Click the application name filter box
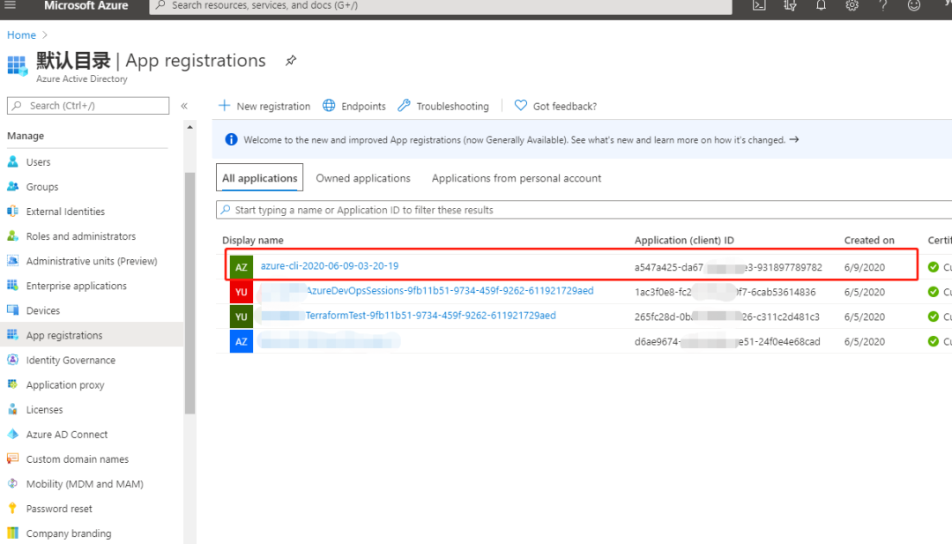Image resolution: width=952 pixels, height=544 pixels. tap(584, 210)
